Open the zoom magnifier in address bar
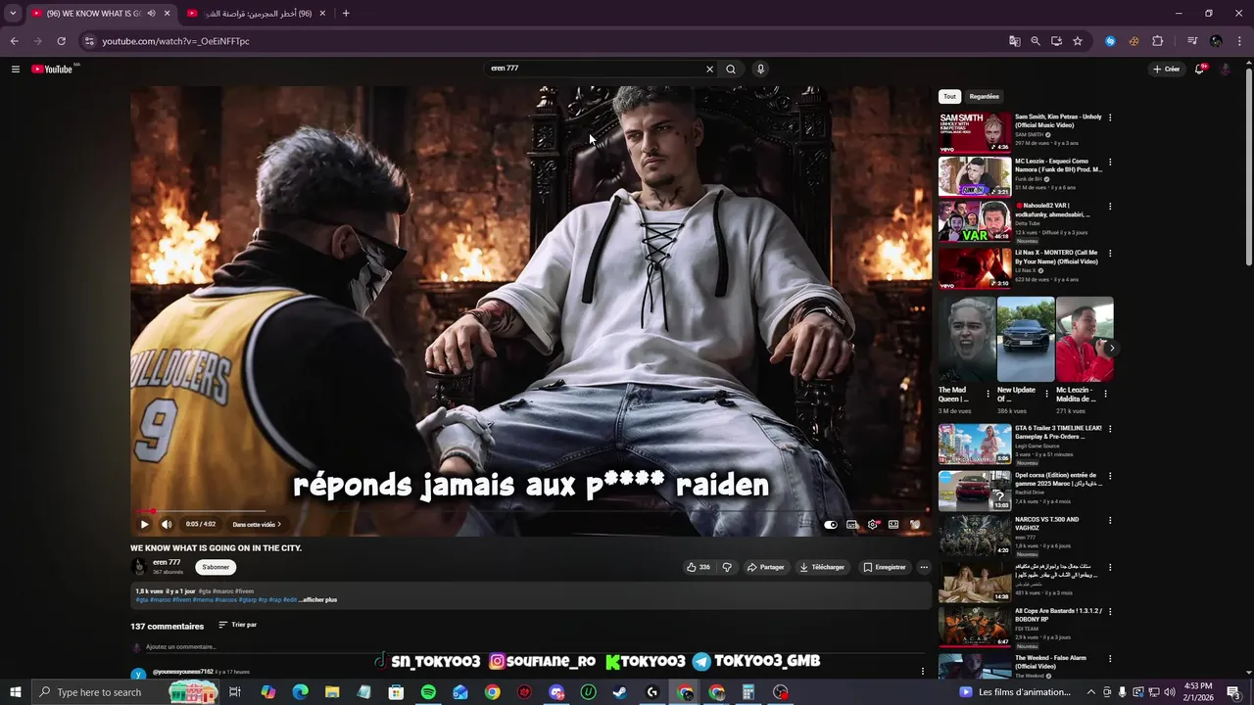Viewport: 1254px width, 705px height. tap(1036, 41)
